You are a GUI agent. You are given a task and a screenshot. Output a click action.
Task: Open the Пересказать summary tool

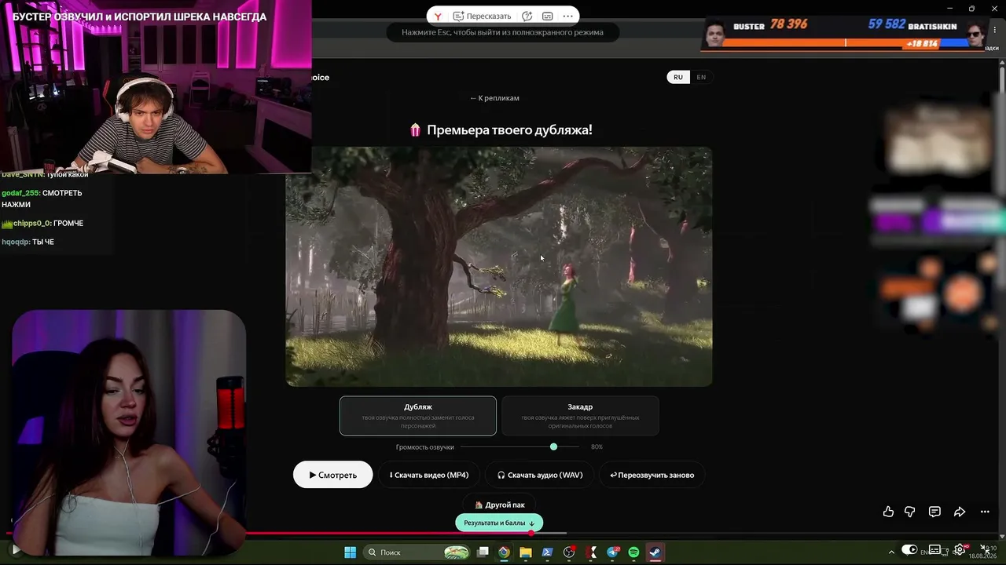tap(483, 16)
